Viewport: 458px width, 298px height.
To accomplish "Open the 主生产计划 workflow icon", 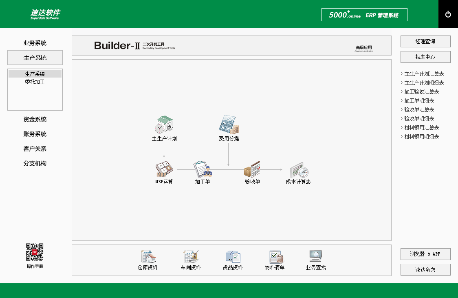I will [x=164, y=125].
